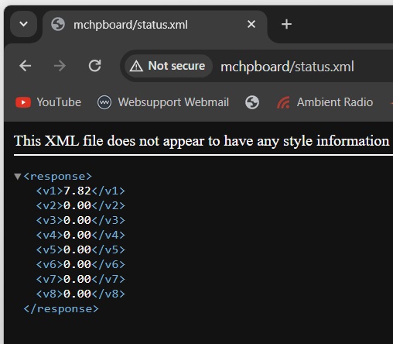Click the v3 row value 0.00
Image resolution: width=393 pixels, height=344 pixels.
(77, 221)
